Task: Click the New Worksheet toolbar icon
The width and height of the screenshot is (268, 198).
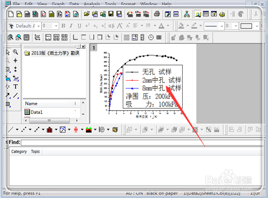Action: [x=27, y=14]
